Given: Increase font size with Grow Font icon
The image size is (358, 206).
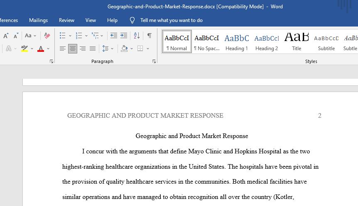Looking at the screenshot, I should point(6,36).
